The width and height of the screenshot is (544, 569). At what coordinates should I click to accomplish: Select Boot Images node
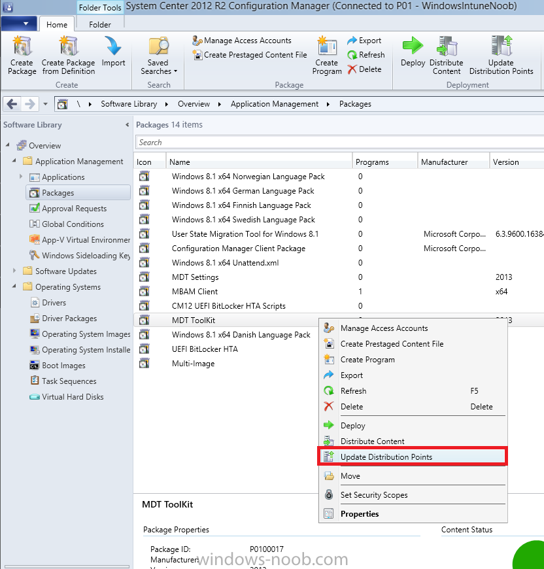pos(58,365)
